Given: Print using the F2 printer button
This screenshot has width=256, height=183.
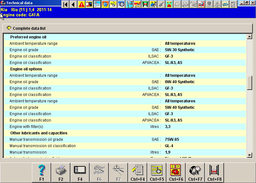Looking at the screenshot, I should (x=61, y=172).
